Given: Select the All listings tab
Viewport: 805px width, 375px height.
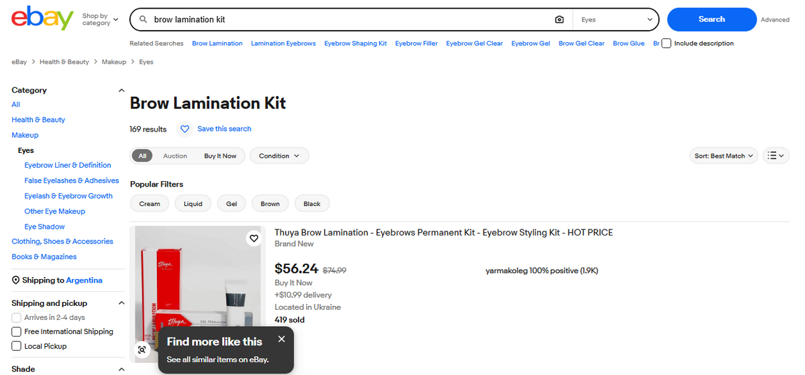Looking at the screenshot, I should 142,156.
